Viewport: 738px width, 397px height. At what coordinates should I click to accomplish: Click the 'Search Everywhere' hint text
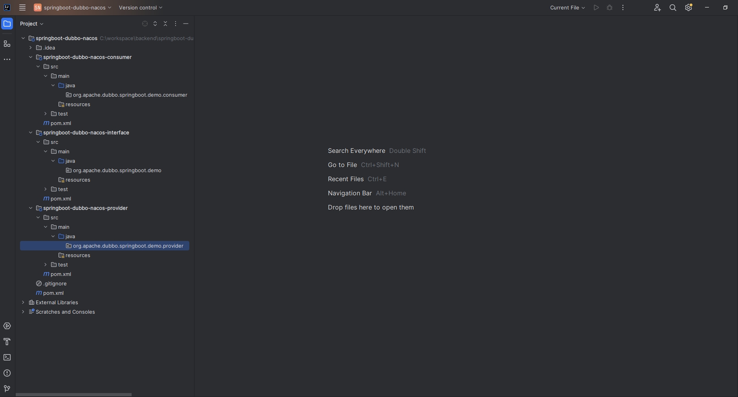356,151
